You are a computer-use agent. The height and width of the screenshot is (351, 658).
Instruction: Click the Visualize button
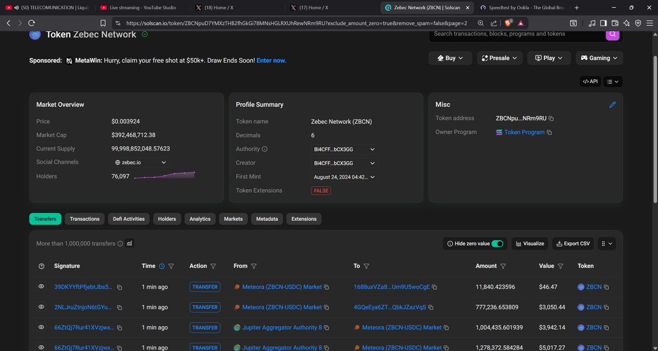pyautogui.click(x=529, y=243)
